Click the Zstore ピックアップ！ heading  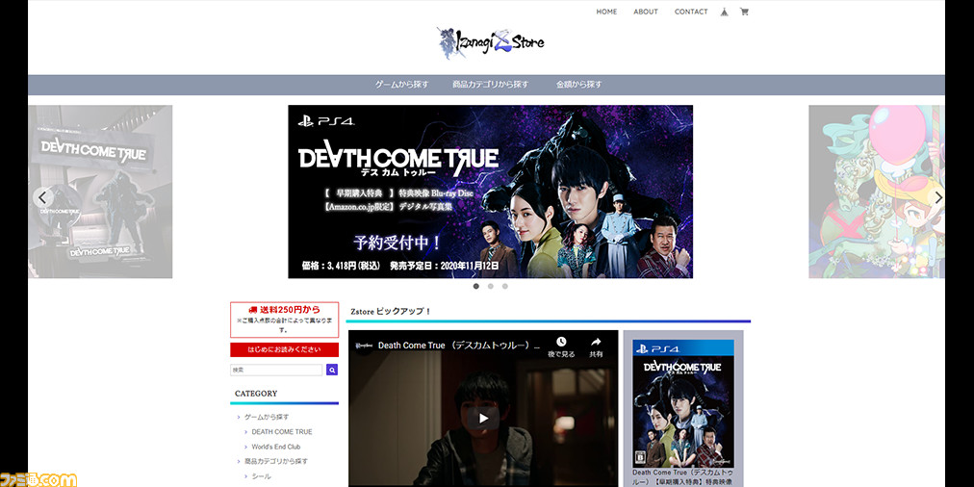(x=391, y=311)
